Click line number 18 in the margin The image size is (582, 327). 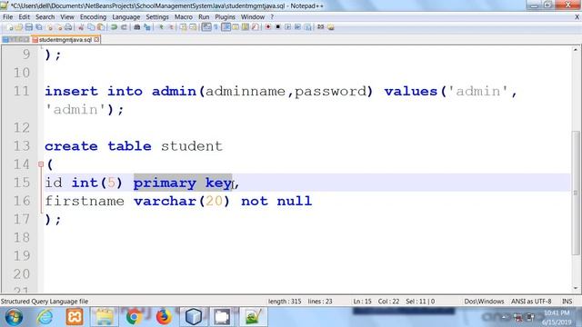tap(22, 237)
